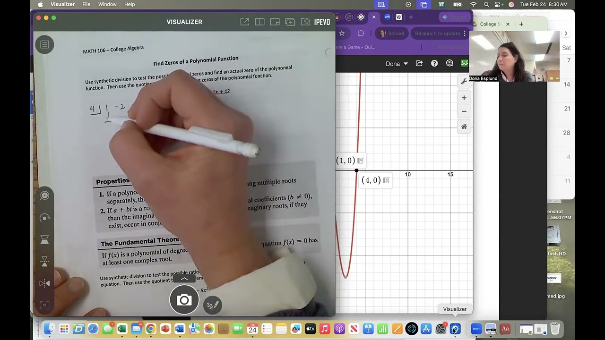Click the Wi-Fi status icon in menu bar
The image size is (605, 340).
[x=474, y=4]
